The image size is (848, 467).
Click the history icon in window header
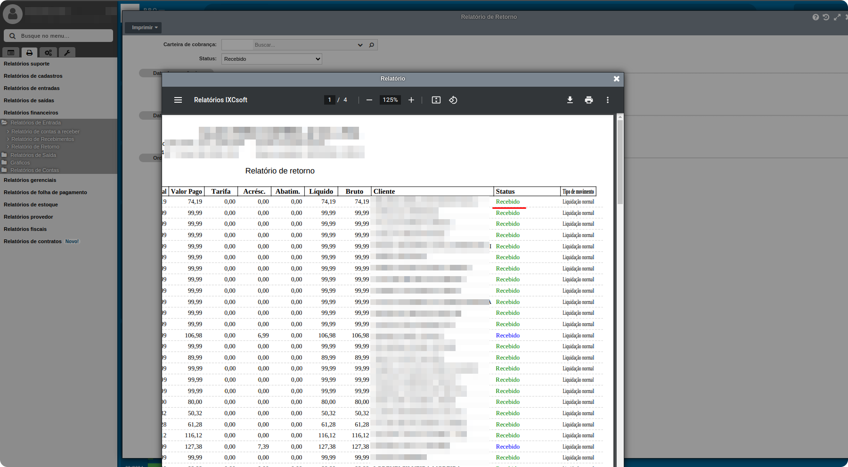pos(826,17)
